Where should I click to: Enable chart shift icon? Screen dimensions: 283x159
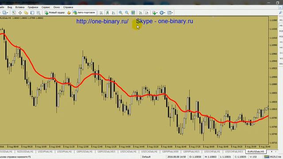coord(147,13)
